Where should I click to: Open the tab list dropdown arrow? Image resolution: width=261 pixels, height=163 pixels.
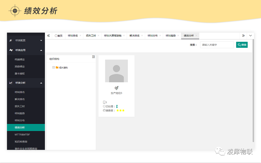pyautogui.click(x=250, y=36)
